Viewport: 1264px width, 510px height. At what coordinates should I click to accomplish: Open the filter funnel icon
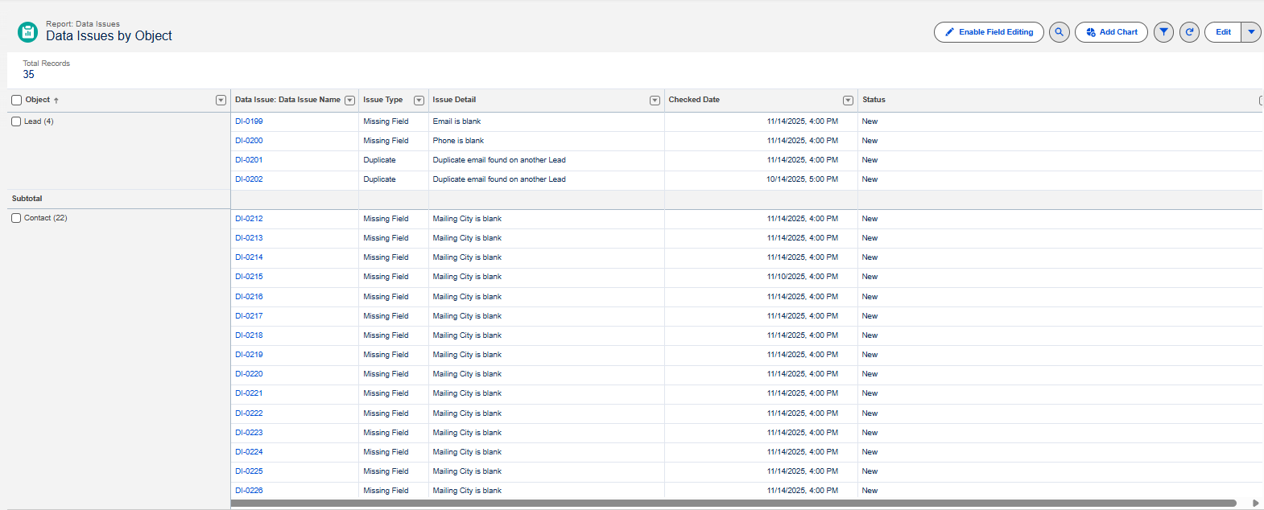[x=1163, y=32]
